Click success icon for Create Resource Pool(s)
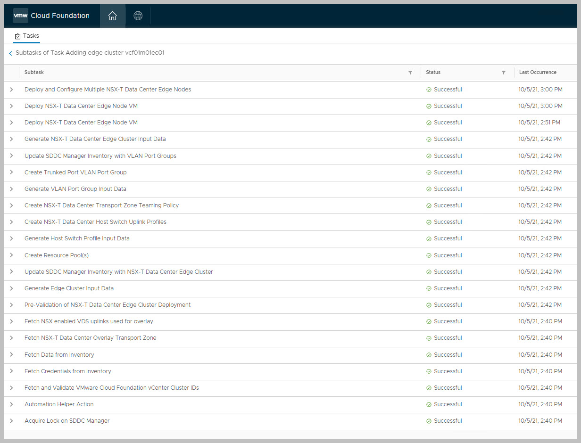This screenshot has width=581, height=443. pos(429,255)
